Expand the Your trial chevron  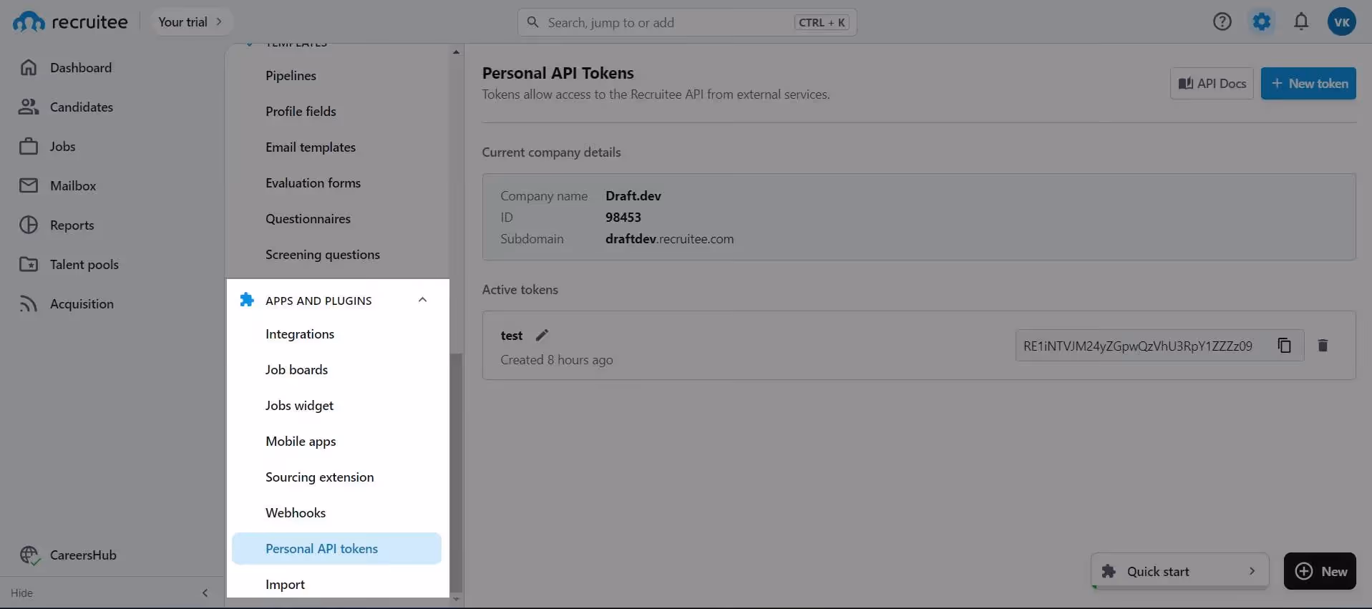(219, 21)
